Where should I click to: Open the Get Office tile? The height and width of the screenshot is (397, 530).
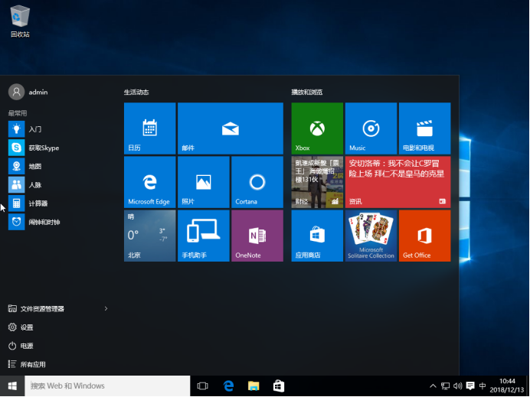[x=424, y=236]
